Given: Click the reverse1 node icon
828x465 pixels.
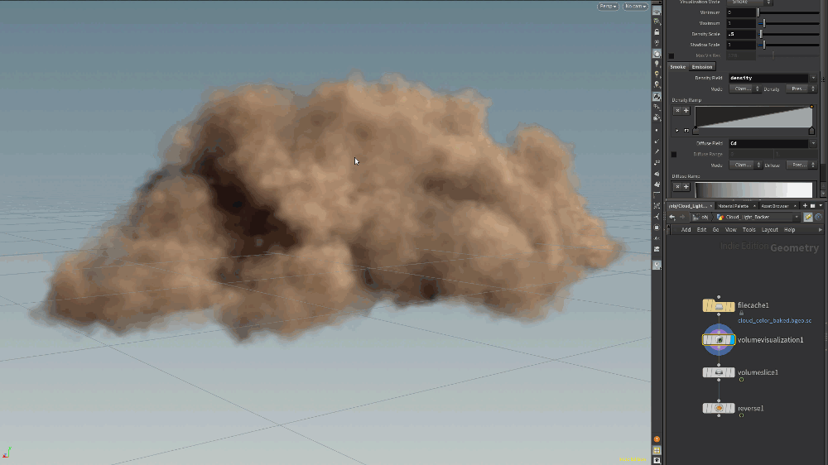Looking at the screenshot, I should 719,408.
